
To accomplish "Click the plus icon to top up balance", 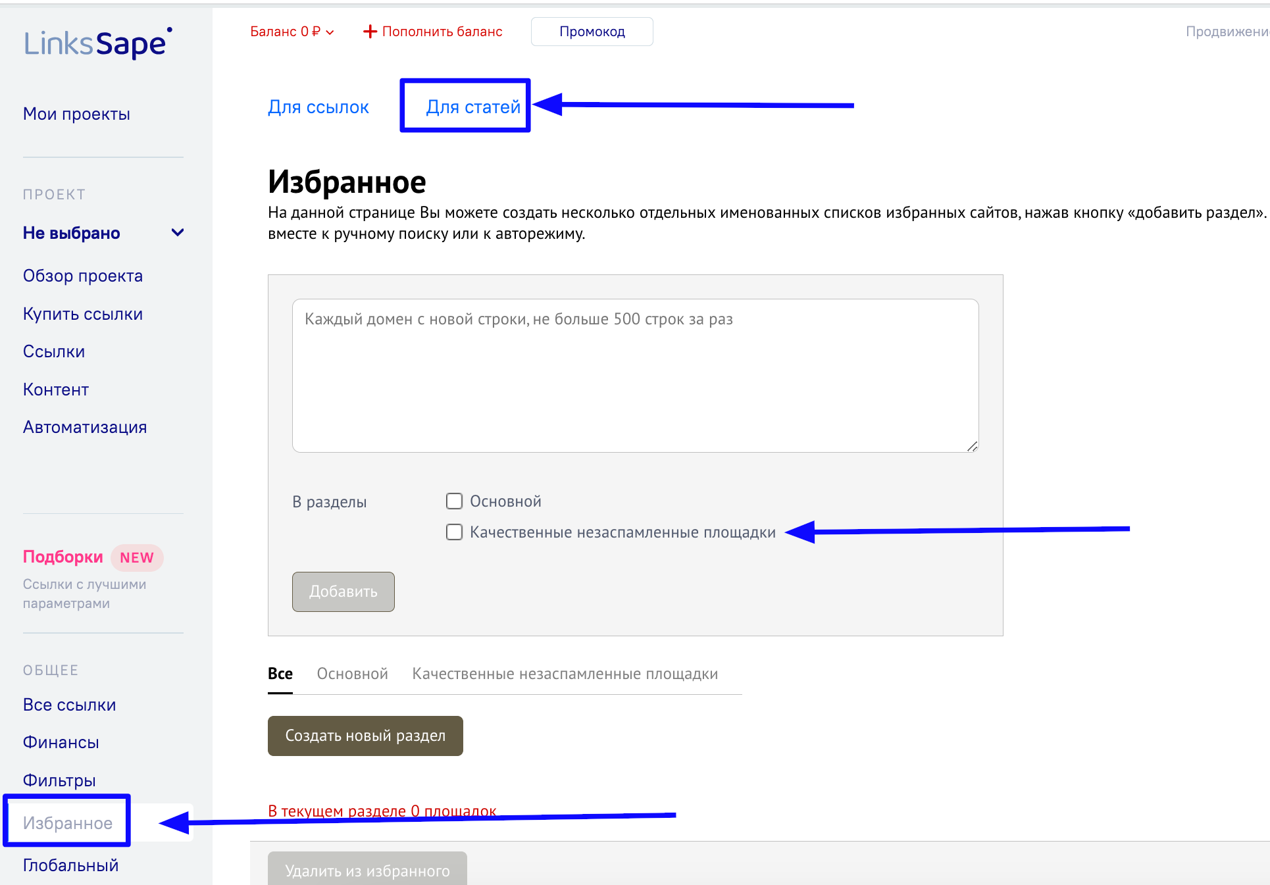I will pyautogui.click(x=369, y=31).
